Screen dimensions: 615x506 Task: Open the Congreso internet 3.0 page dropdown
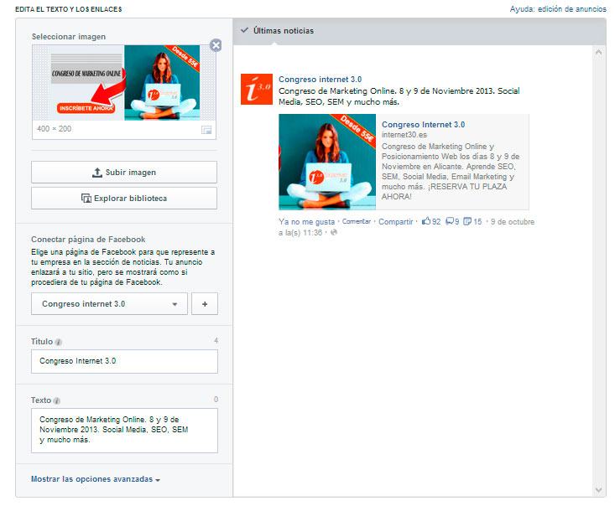(x=109, y=304)
